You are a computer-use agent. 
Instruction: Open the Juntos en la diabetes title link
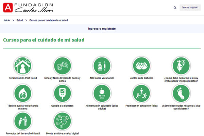[141, 78]
